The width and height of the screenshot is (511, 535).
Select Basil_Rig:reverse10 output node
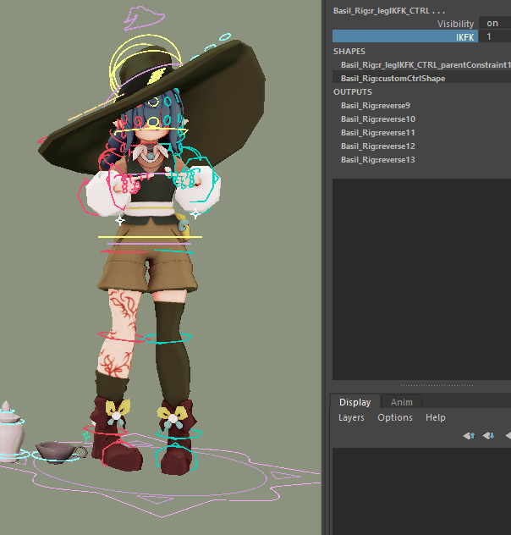click(377, 119)
